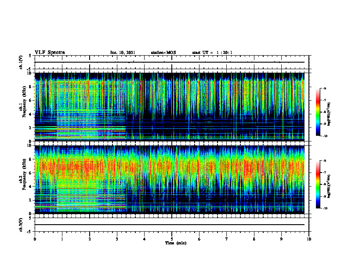348x268 pixels.
Task: Click the "4" kHz tick of ch.2 spectrogram
Action: pyautogui.click(x=30, y=187)
